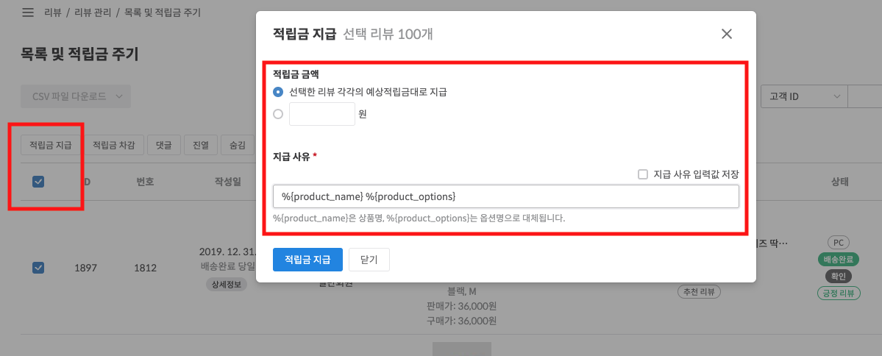This screenshot has height=356, width=882.
Task: Click the 숨김 button
Action: point(238,145)
